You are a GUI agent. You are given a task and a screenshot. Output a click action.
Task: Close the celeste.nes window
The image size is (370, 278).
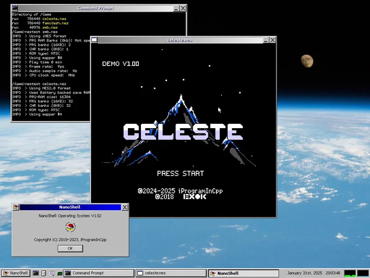(273, 40)
